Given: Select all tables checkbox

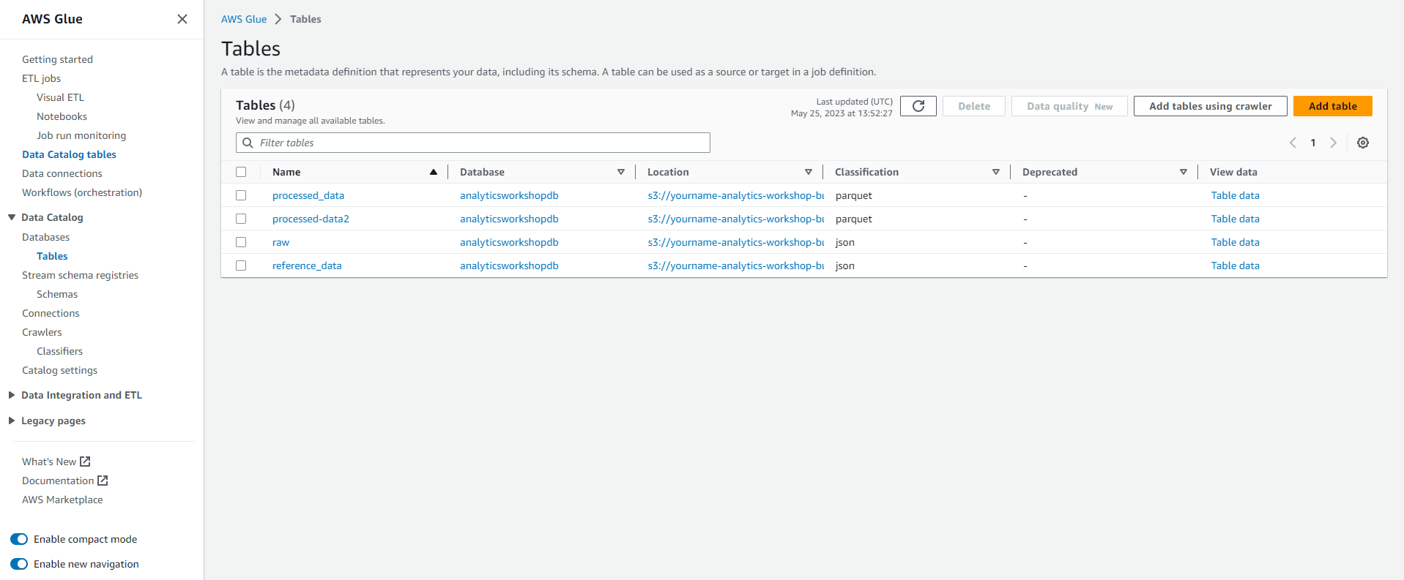Looking at the screenshot, I should (x=241, y=172).
